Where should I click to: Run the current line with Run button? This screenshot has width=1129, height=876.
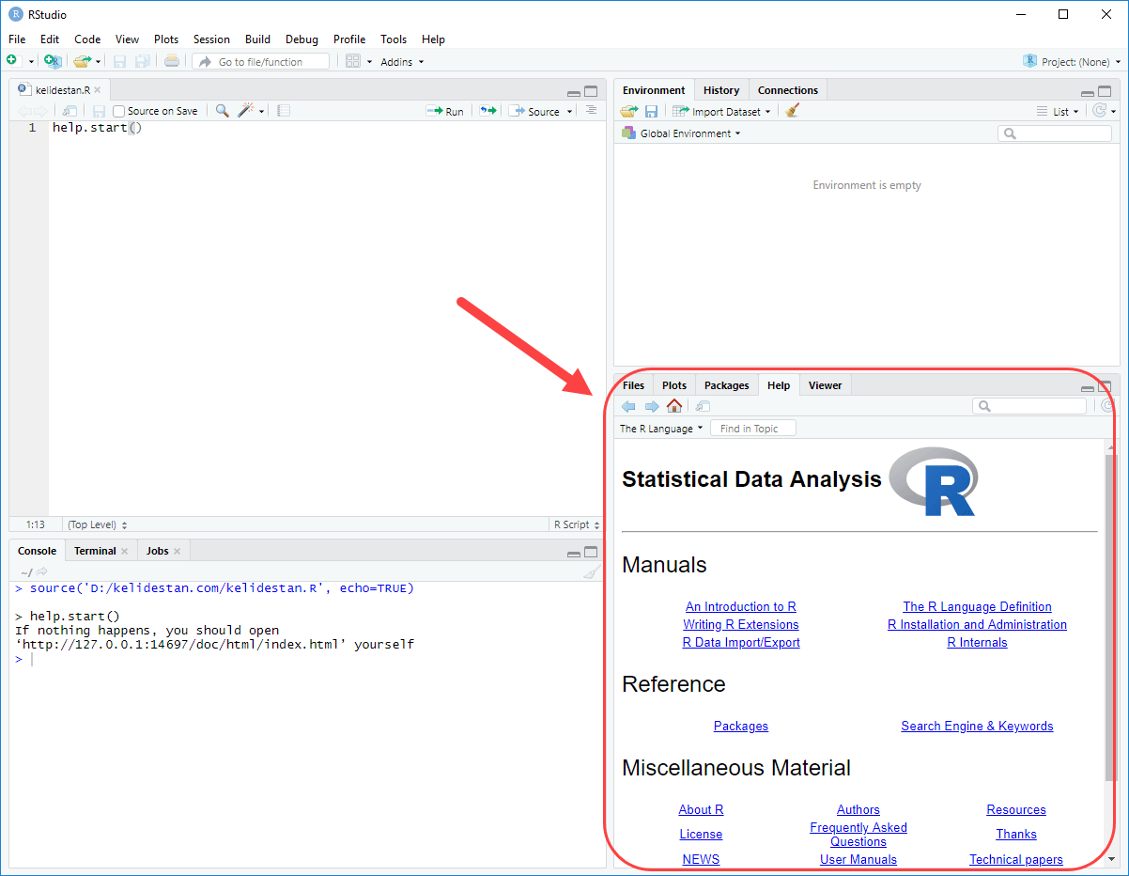pyautogui.click(x=445, y=111)
